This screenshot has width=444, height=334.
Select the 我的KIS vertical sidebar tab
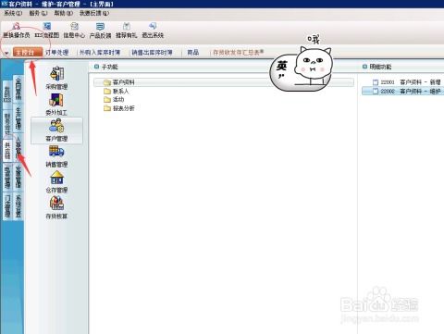coord(7,93)
